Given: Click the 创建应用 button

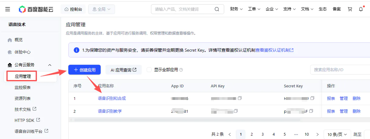Looking at the screenshot, I should pos(84,70).
